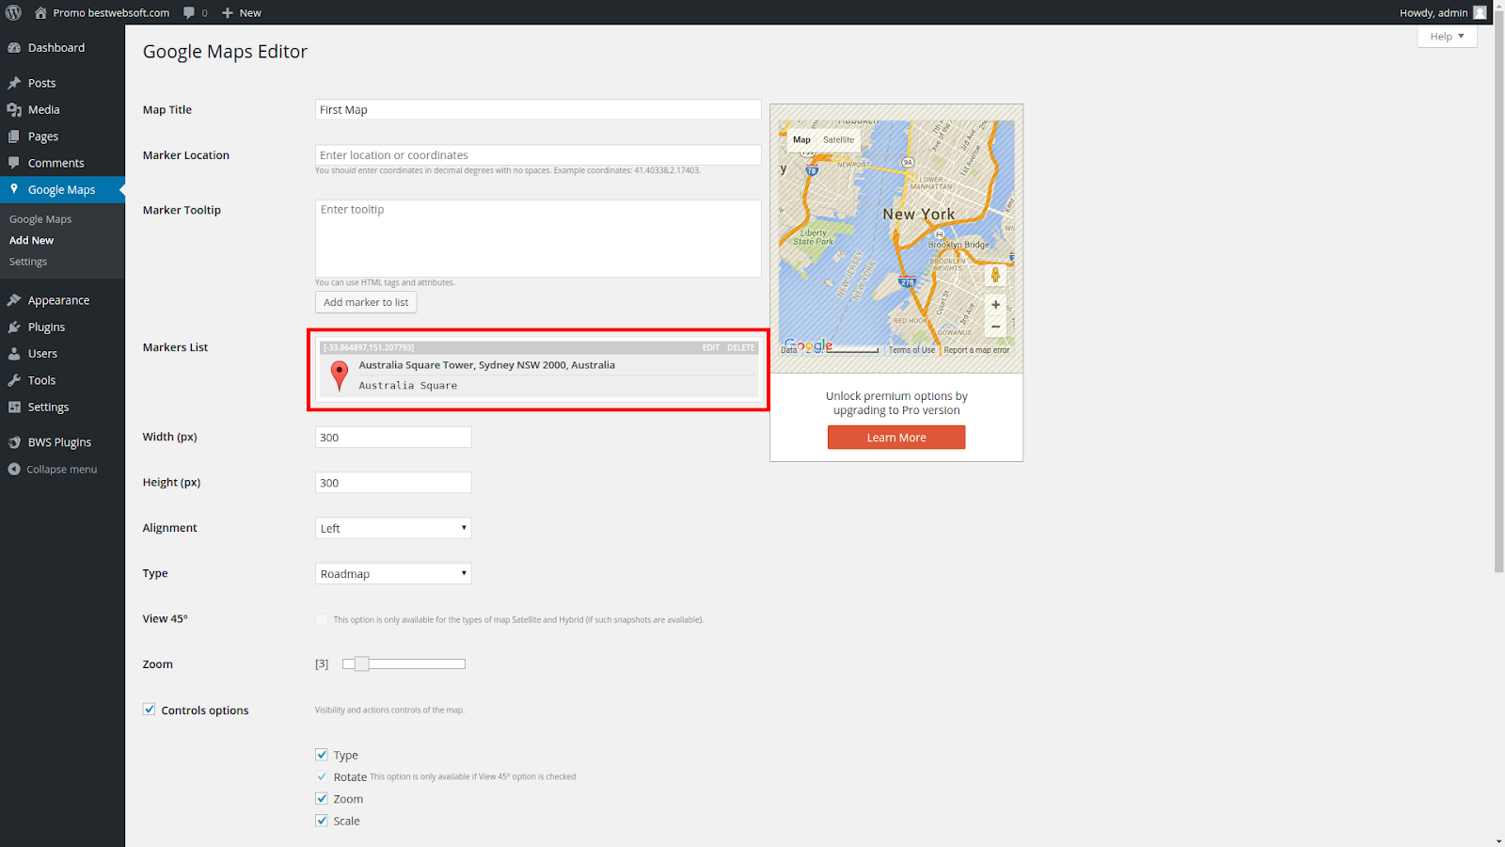The width and height of the screenshot is (1505, 847).
Task: Toggle the Controls options checkbox
Action: click(149, 710)
